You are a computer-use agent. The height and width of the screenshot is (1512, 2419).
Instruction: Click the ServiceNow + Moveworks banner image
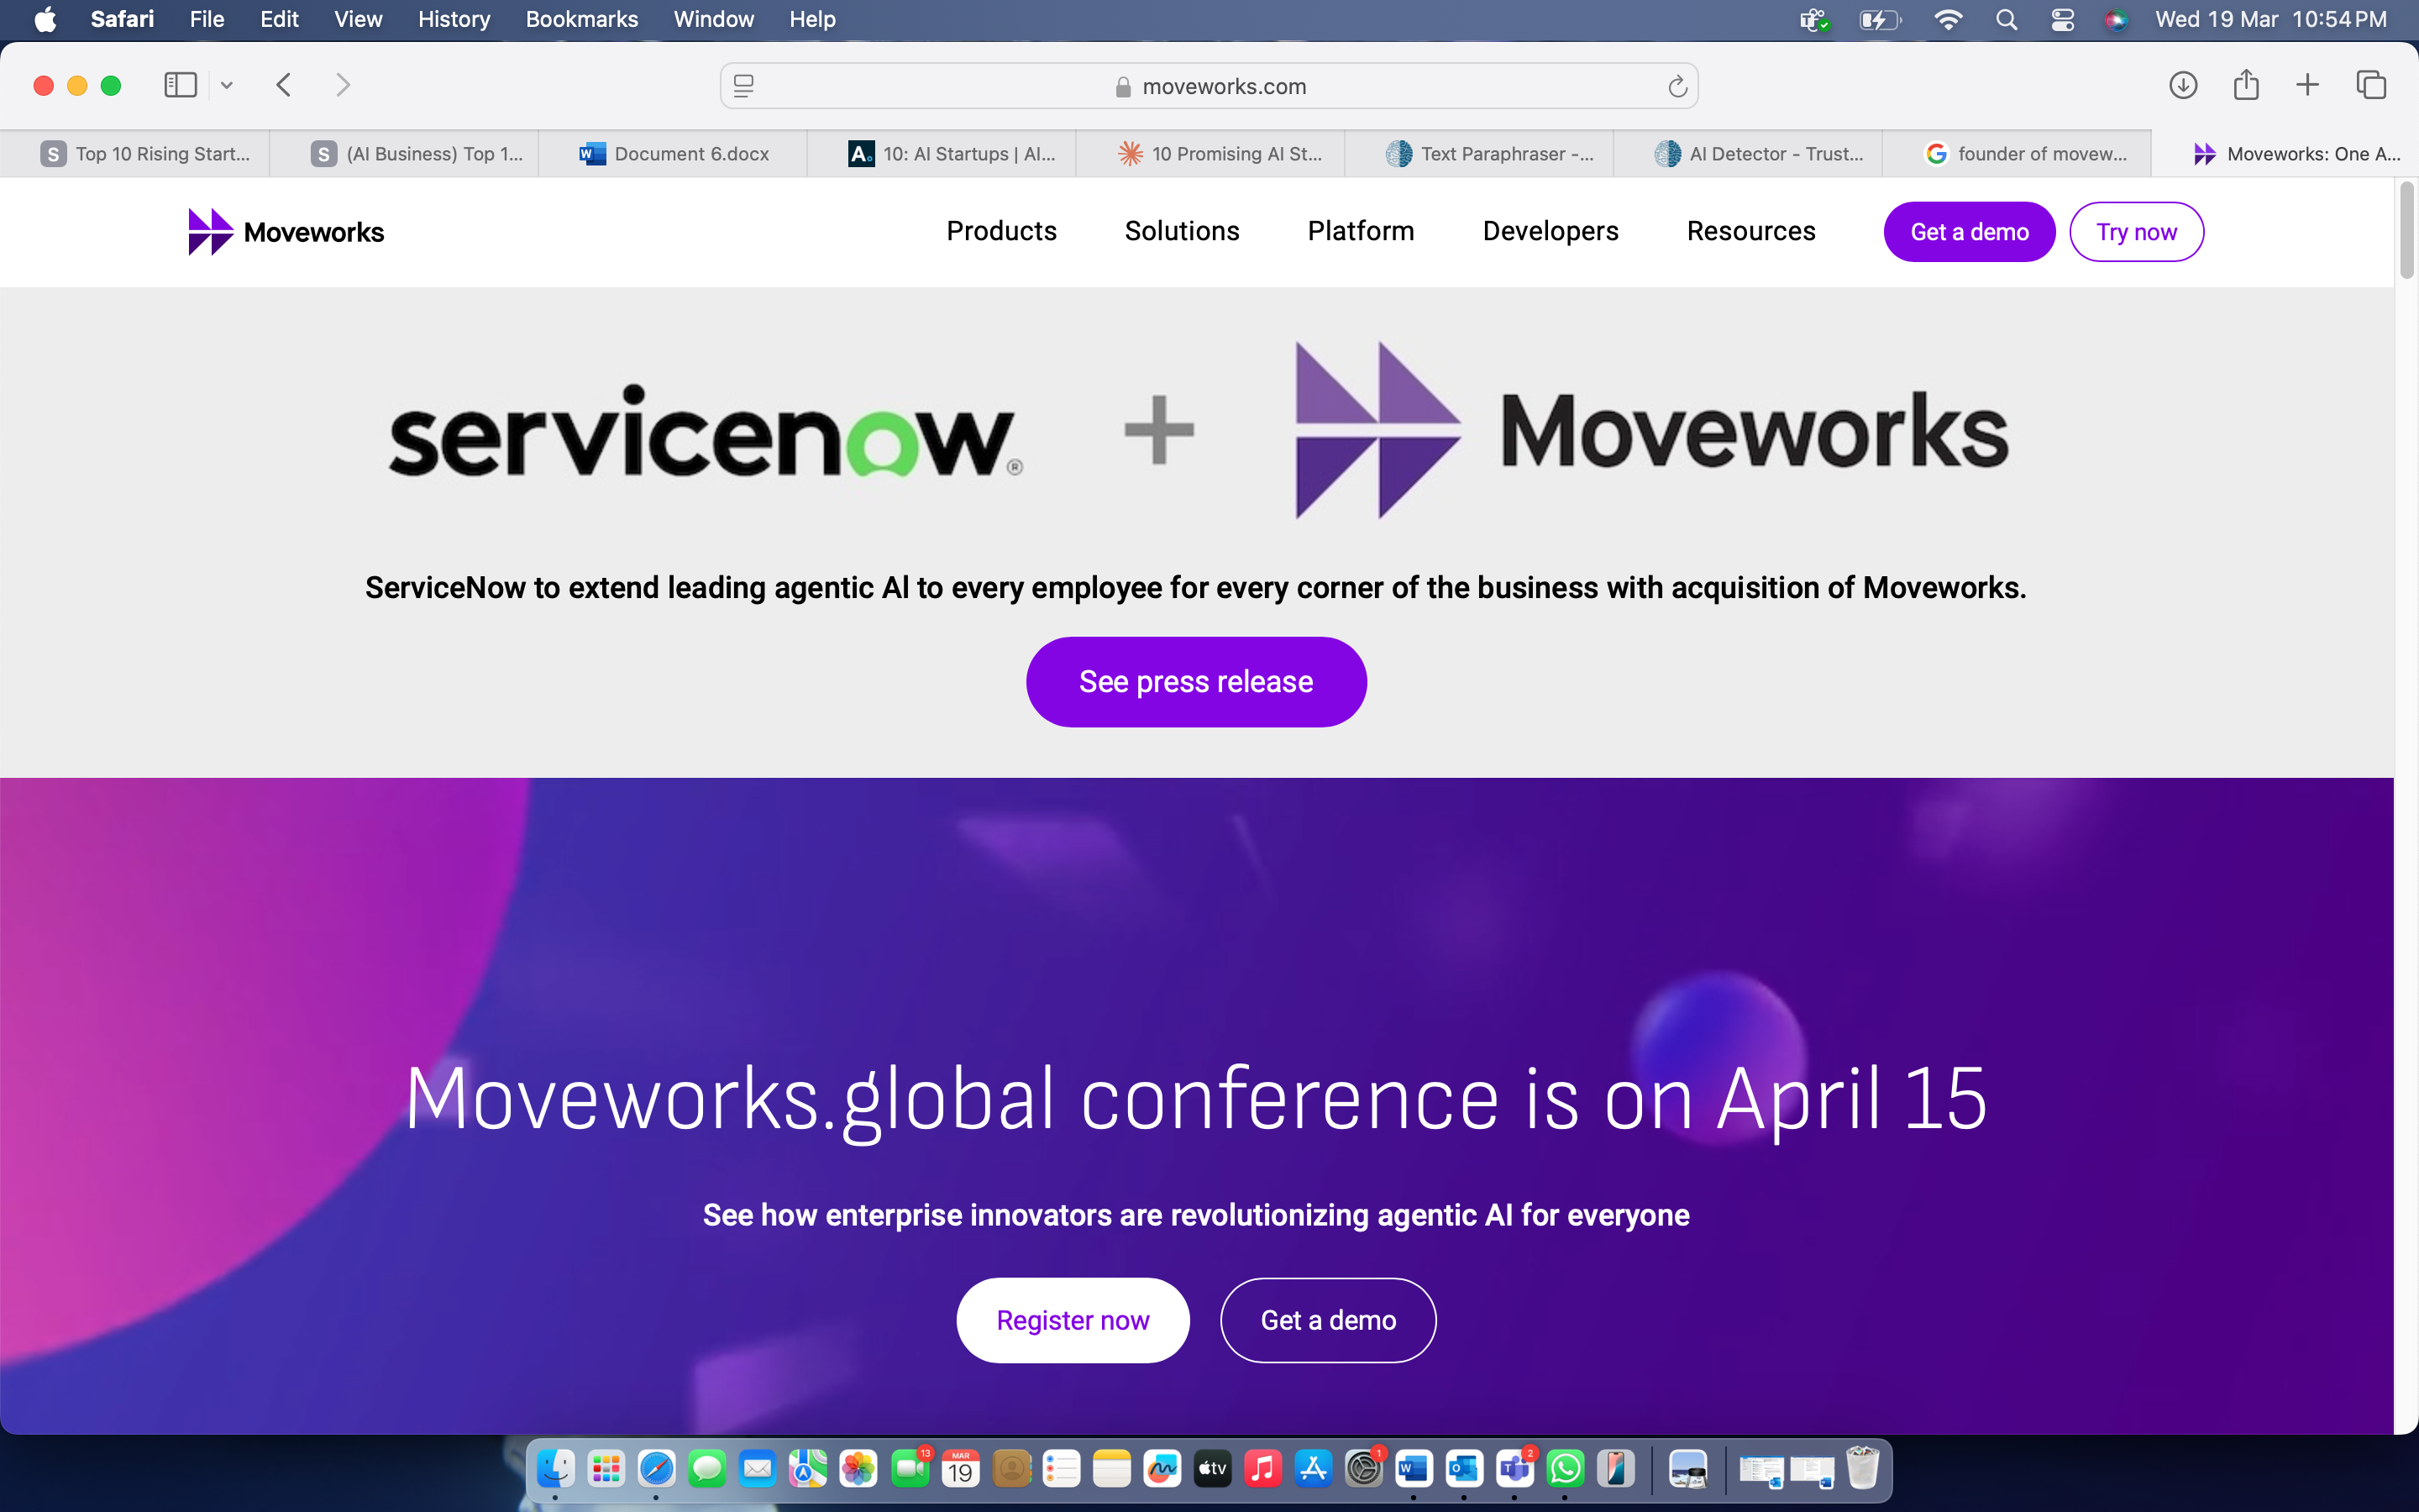[1199, 431]
